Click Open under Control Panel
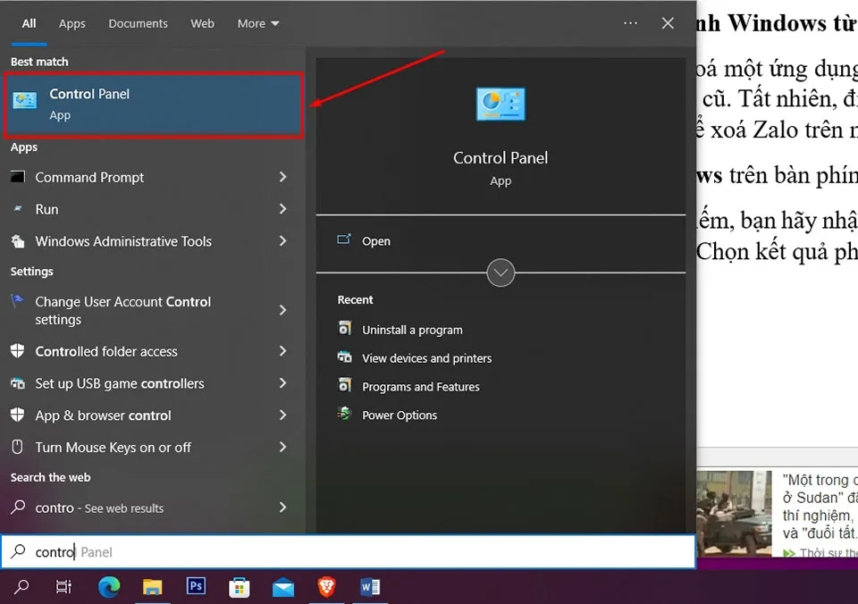The height and width of the screenshot is (604, 858). [376, 240]
